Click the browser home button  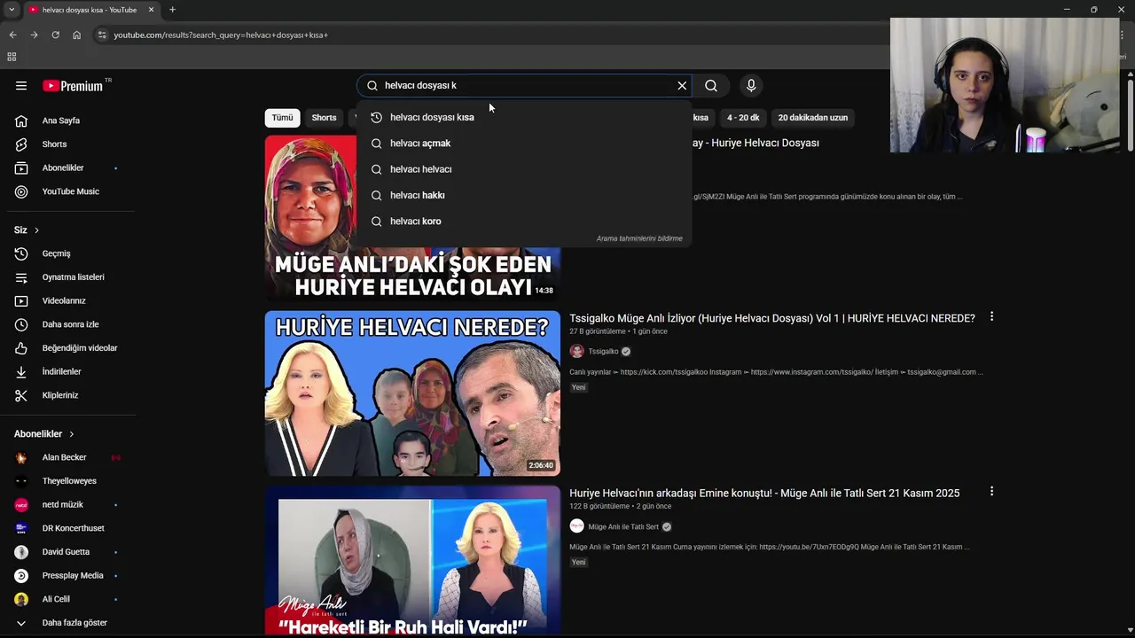(x=76, y=35)
